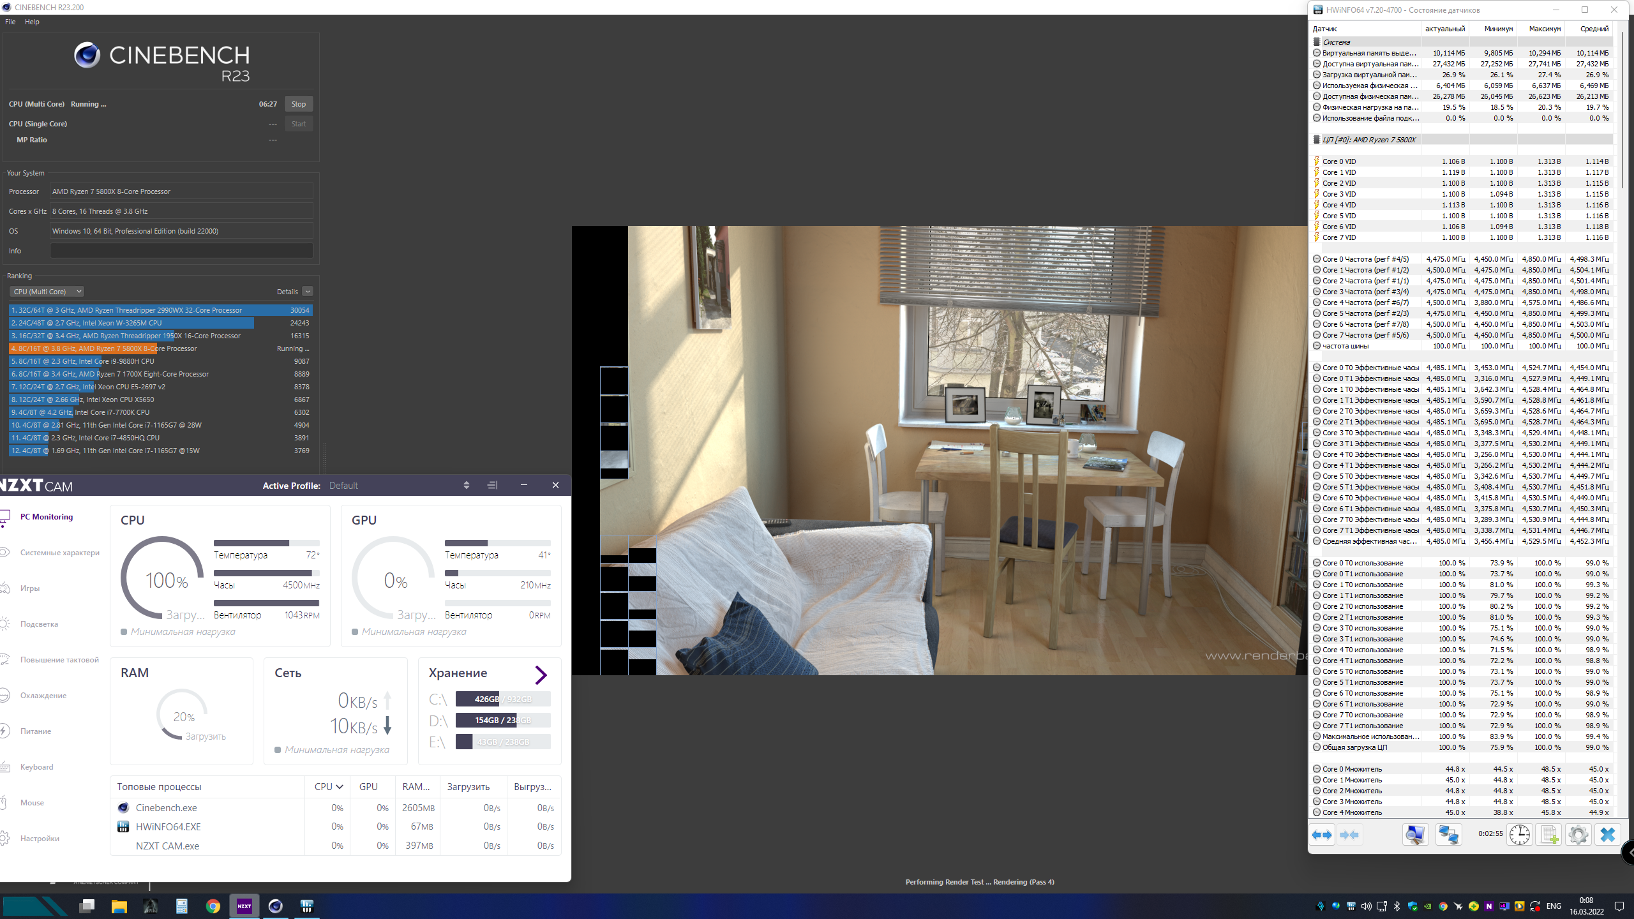Viewport: 1634px width, 919px height.
Task: Open CPU (Multi Core) ranking dropdown
Action: 47,292
